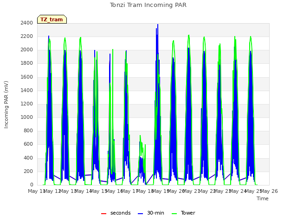Click the 800 y-axis tick label
Screen dimensions: 297x222
28,130
